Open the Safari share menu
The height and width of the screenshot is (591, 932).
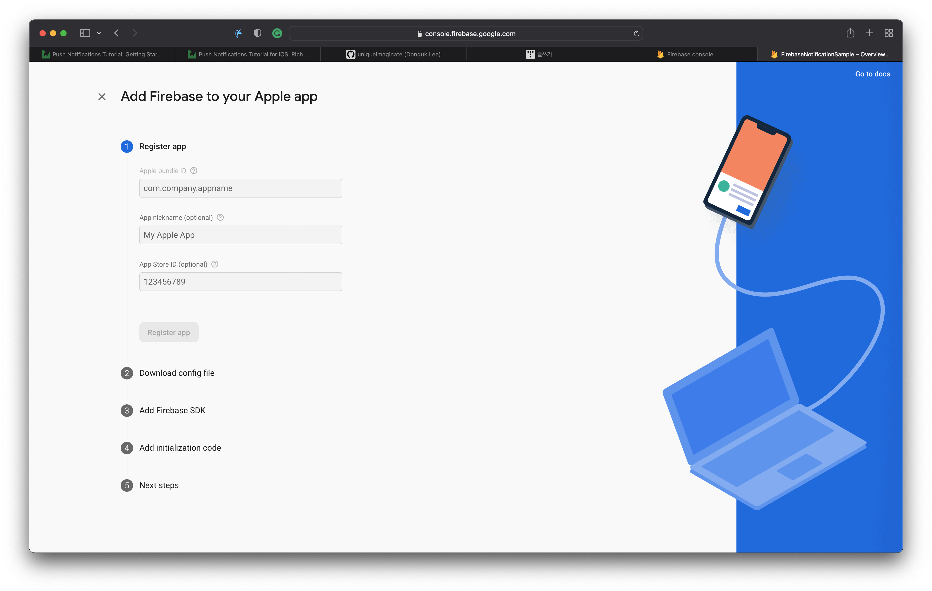coord(850,33)
